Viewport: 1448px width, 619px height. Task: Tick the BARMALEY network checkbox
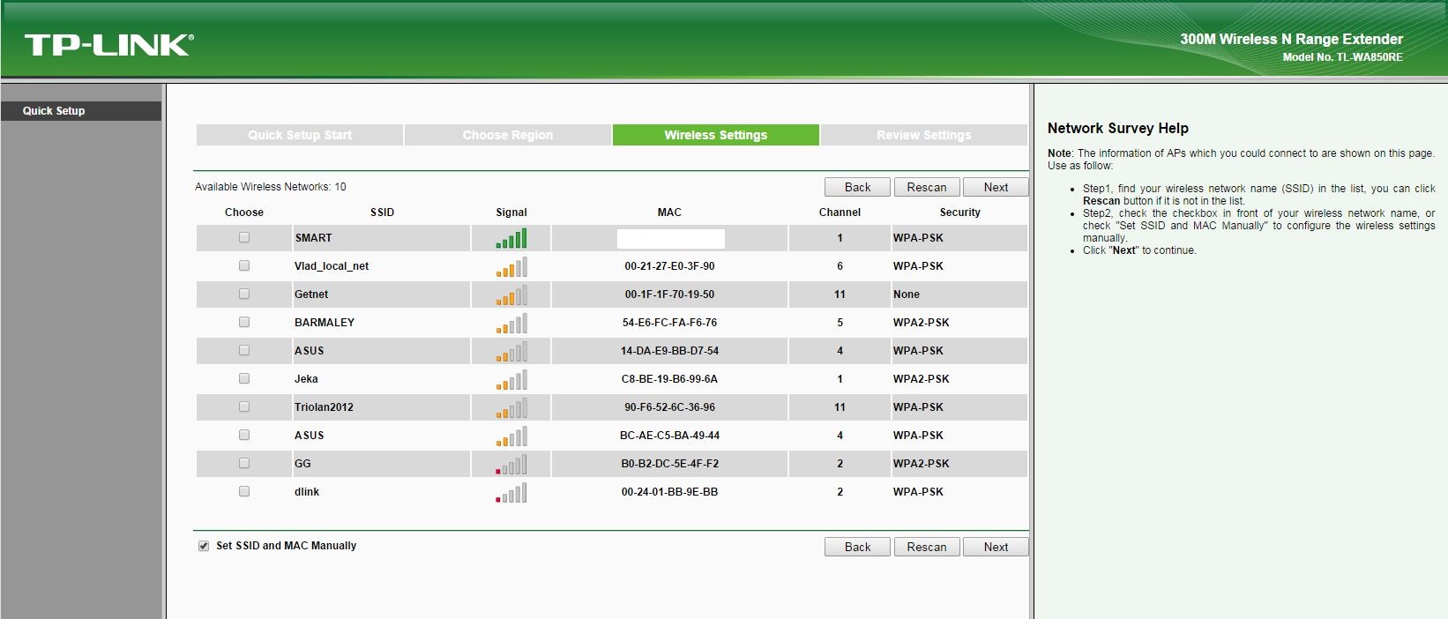tap(244, 322)
